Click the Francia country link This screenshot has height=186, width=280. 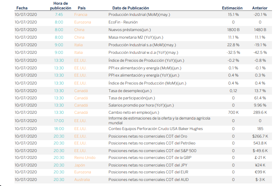[x=81, y=14]
